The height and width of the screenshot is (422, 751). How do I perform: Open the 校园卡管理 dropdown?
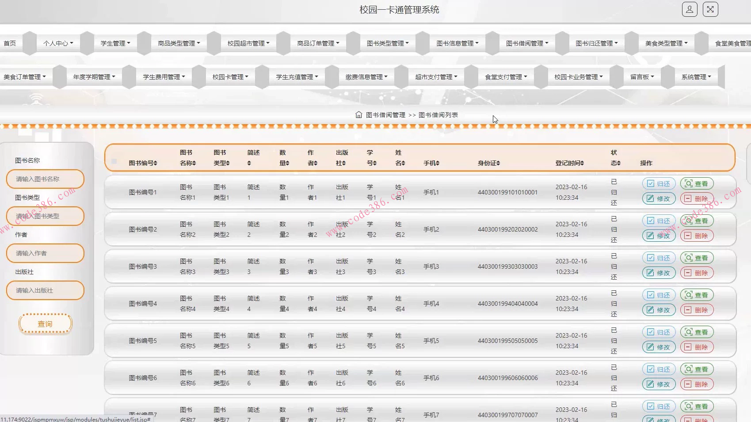230,77
